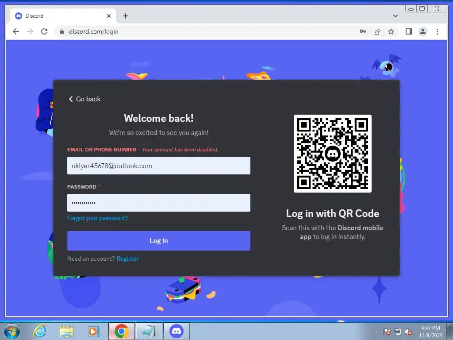
Task: Reload the Discord login page
Action: [44, 31]
